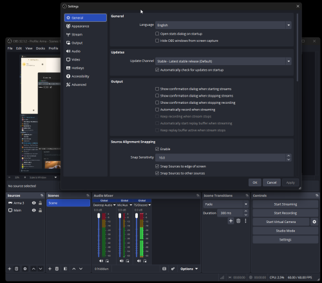Expand the Fade transition dropdown
Screen dimensions: 322x283
pyautogui.click(x=226, y=204)
